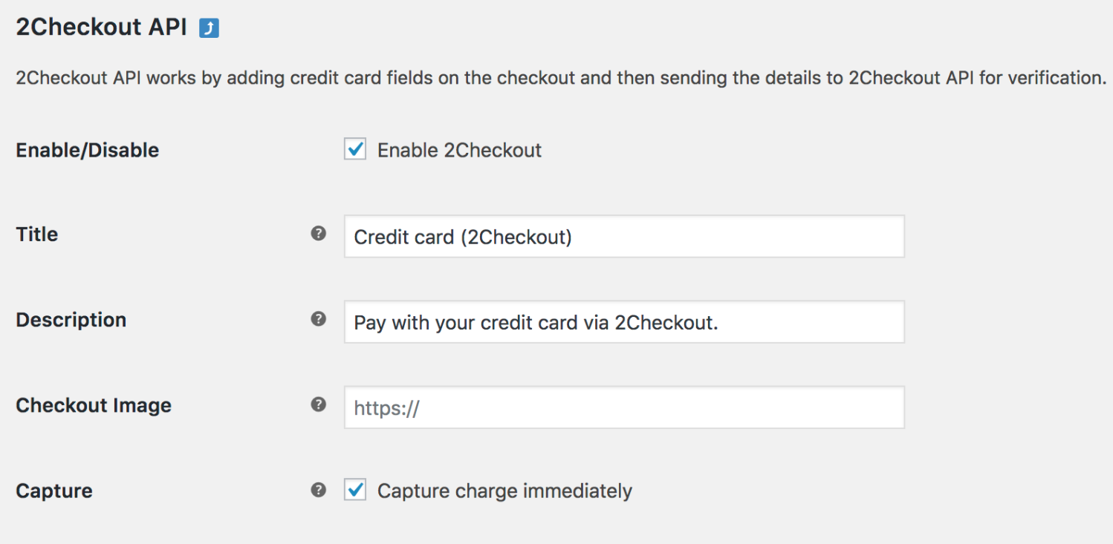
Task: Select the Description input box
Action: click(624, 321)
